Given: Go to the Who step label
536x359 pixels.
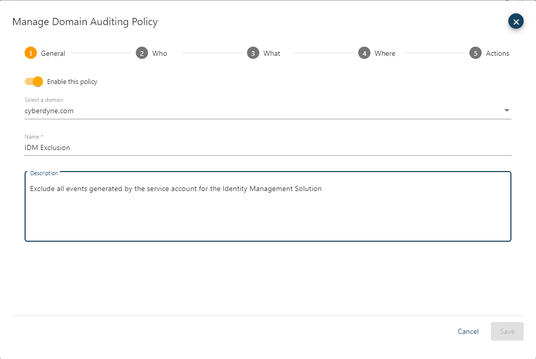Looking at the screenshot, I should pyautogui.click(x=159, y=53).
